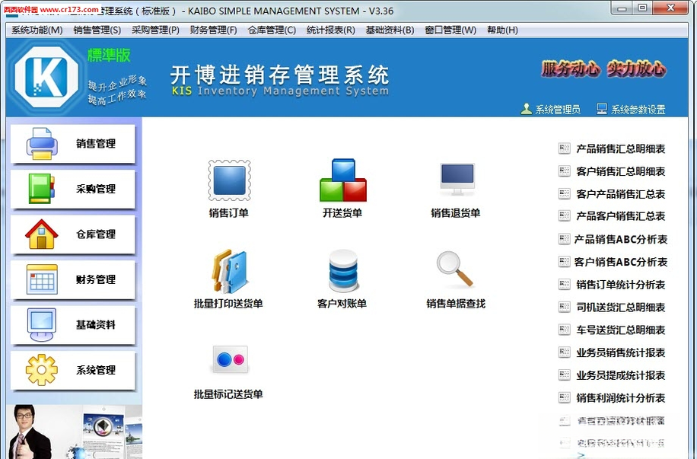The image size is (697, 459).
Task: Click the green book icon beside 采购管理
Action: tap(41, 189)
